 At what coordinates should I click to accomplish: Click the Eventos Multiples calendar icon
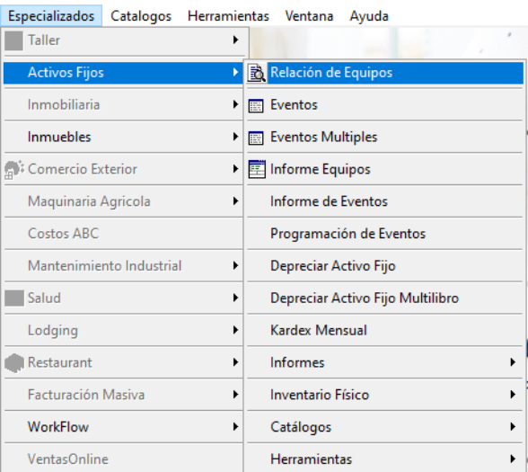[x=256, y=138]
